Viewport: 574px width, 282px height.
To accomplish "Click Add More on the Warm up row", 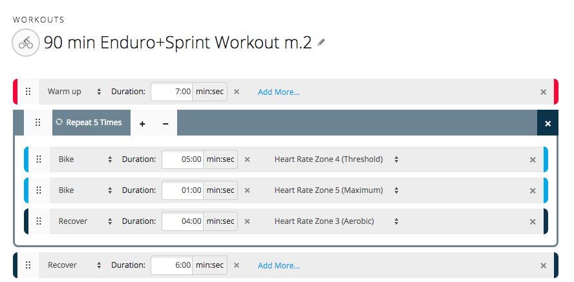I will coord(279,92).
